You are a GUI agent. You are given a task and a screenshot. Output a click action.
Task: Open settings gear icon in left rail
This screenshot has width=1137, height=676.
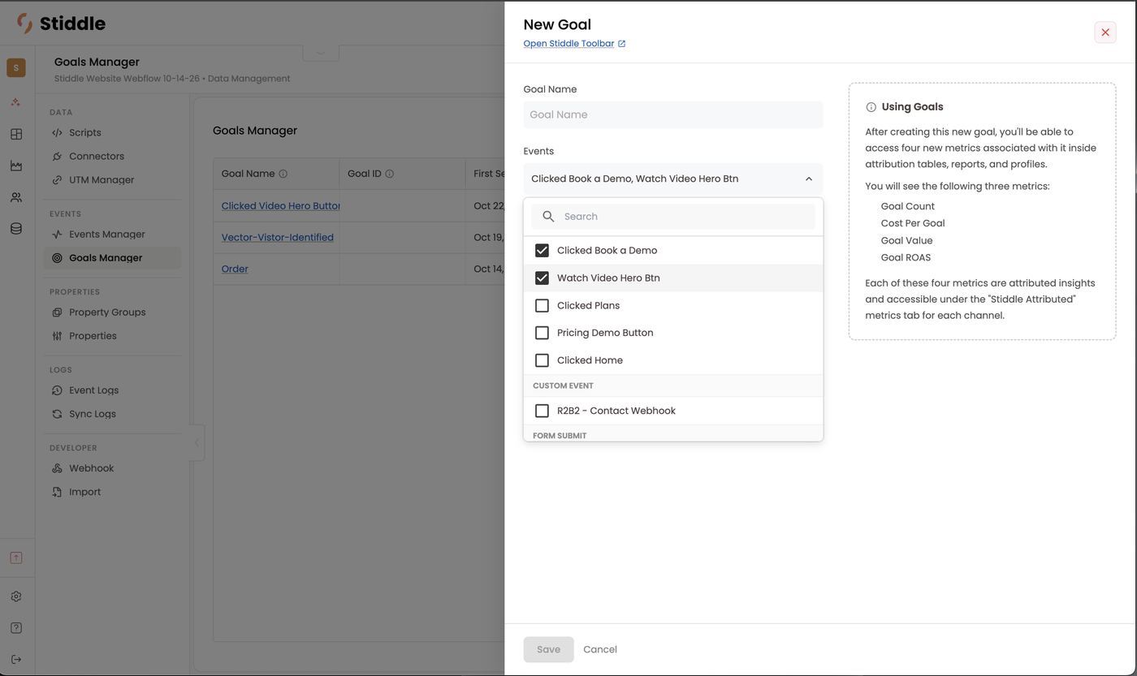pyautogui.click(x=15, y=596)
